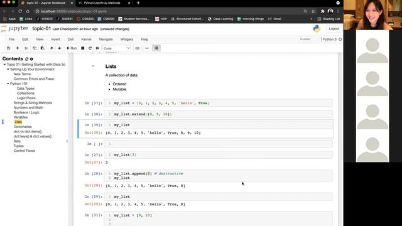402x226 pixels.
Task: Open the Student Services bookmark
Action: pos(134,19)
